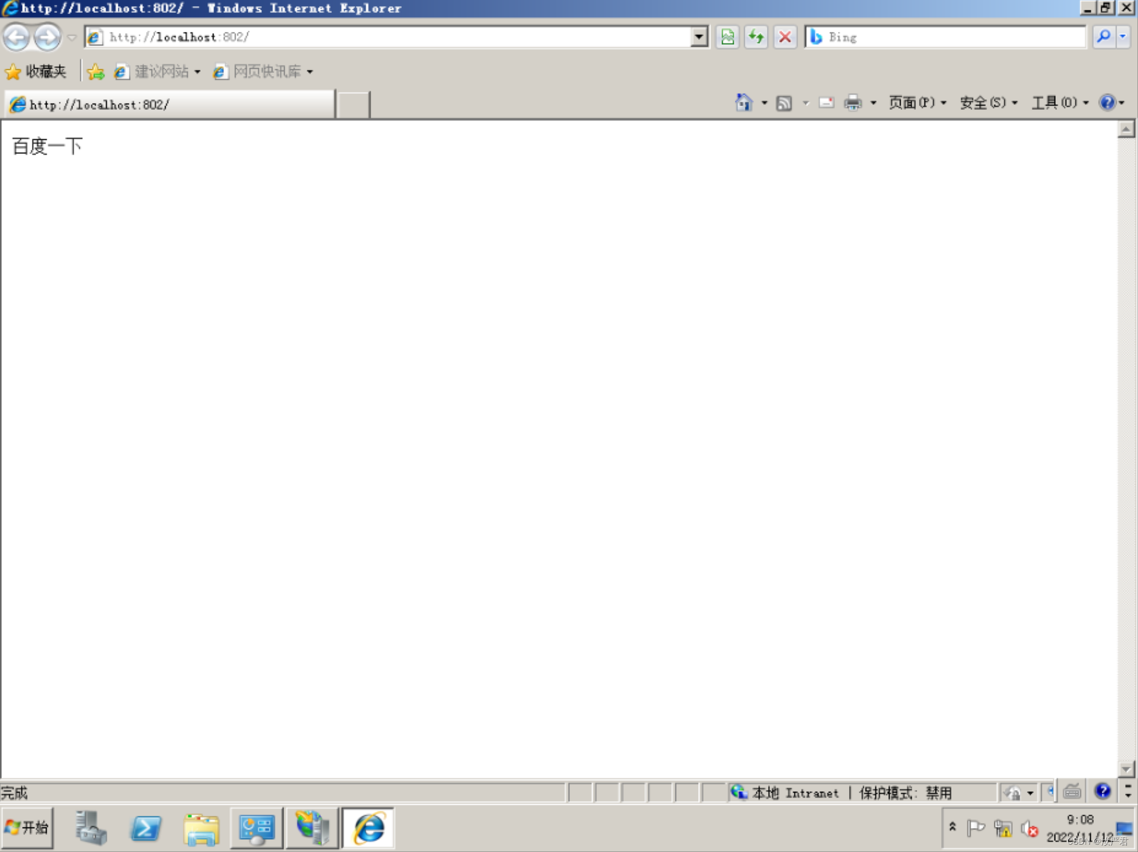This screenshot has width=1138, height=852.
Task: Click 保护模式: 禁用 status bar text
Action: [x=905, y=793]
